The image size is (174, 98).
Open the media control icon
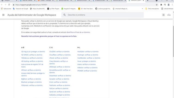[x=165, y=5]
